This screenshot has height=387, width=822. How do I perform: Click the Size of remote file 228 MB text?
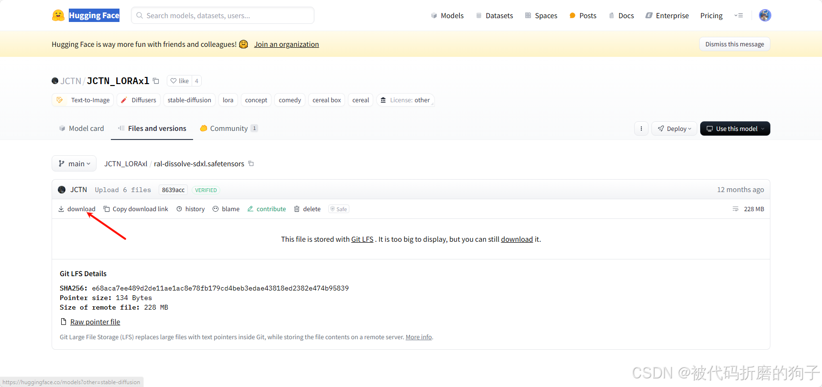pos(114,307)
